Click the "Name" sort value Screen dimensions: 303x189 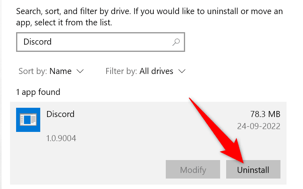point(60,71)
